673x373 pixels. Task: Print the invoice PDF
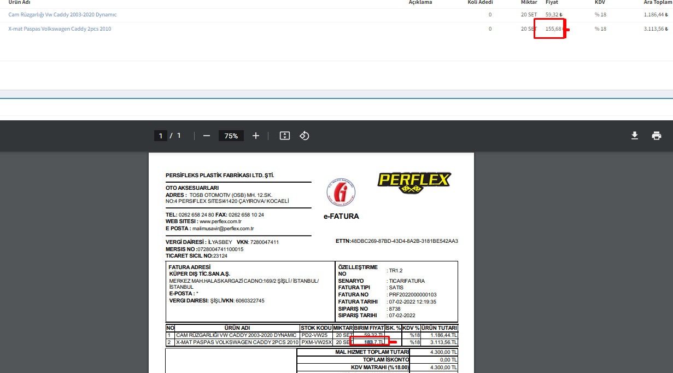[x=657, y=136]
